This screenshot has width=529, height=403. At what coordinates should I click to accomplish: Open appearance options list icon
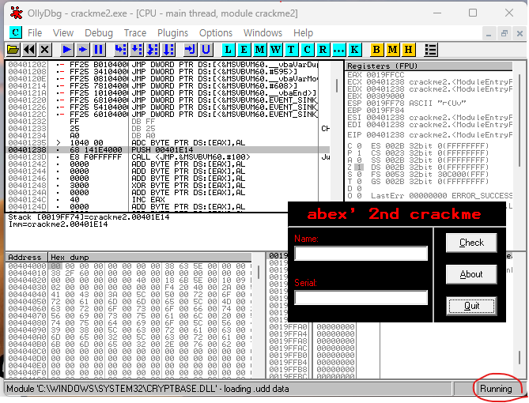click(431, 50)
